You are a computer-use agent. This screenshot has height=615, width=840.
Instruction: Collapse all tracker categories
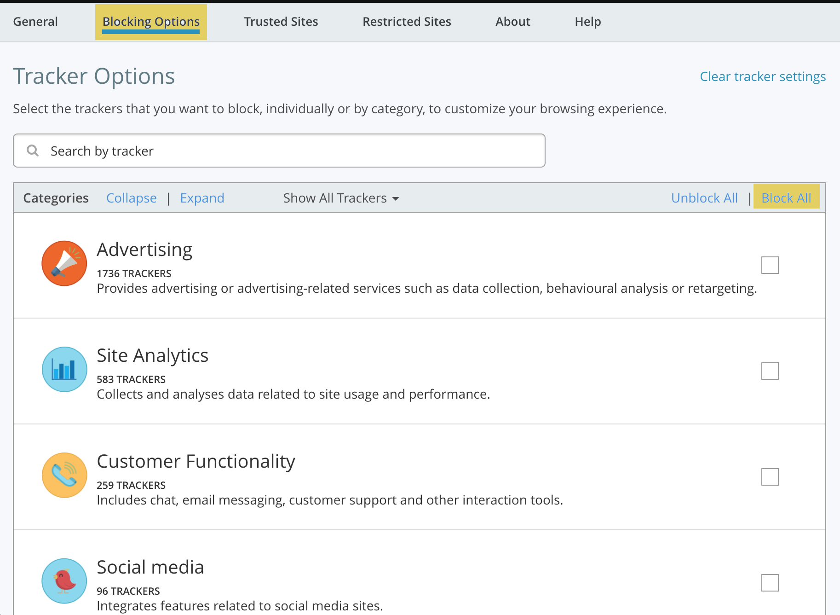click(x=132, y=198)
